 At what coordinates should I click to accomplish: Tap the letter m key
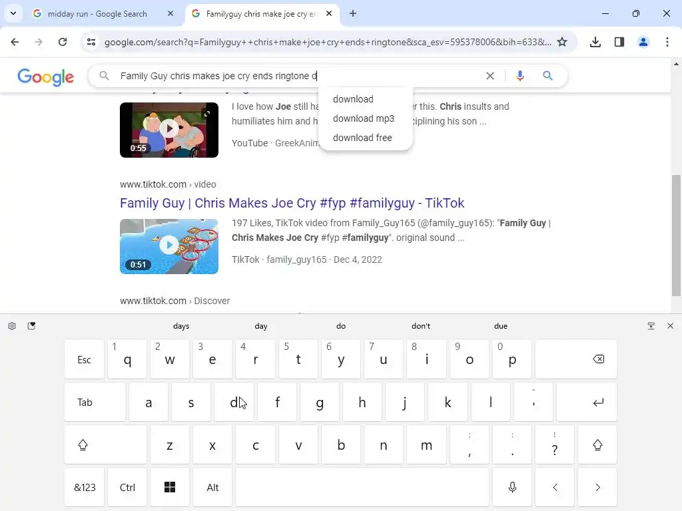tap(426, 444)
